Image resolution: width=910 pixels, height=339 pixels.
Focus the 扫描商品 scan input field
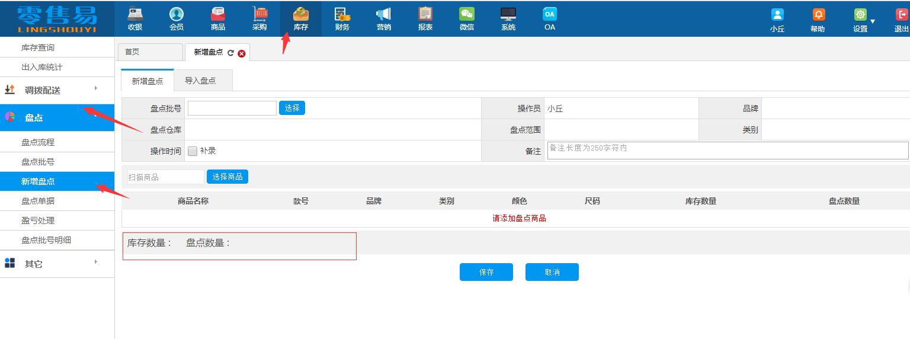click(165, 177)
